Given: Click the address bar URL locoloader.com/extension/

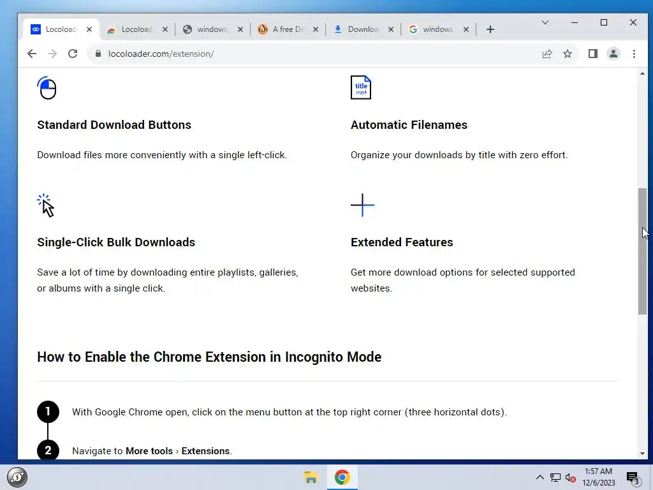Looking at the screenshot, I should 161,54.
